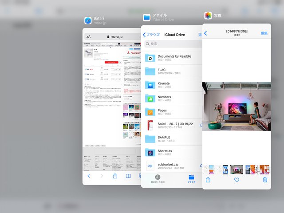Tap the 検索 search field in Files
The width and height of the screenshot is (284, 213).
coord(173,44)
